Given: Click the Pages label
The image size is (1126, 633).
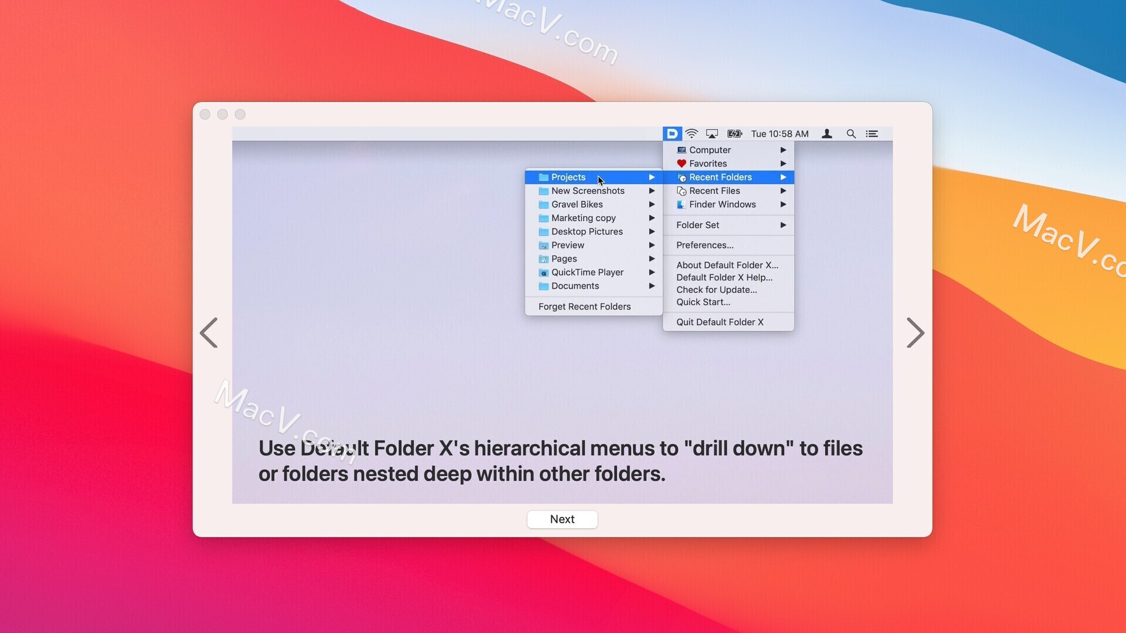Looking at the screenshot, I should click(564, 258).
